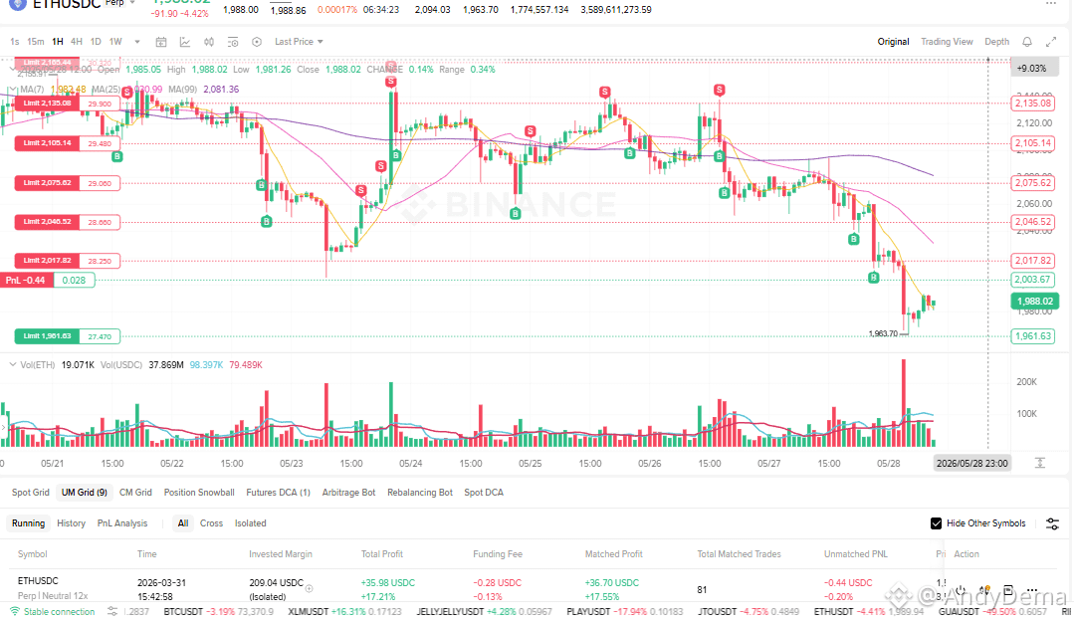Open the PnL Analysis view
This screenshot has height=621, width=1074.
pyautogui.click(x=121, y=523)
